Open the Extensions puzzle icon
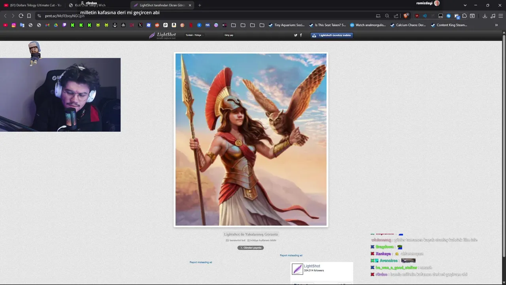The image size is (506, 285). click(464, 16)
